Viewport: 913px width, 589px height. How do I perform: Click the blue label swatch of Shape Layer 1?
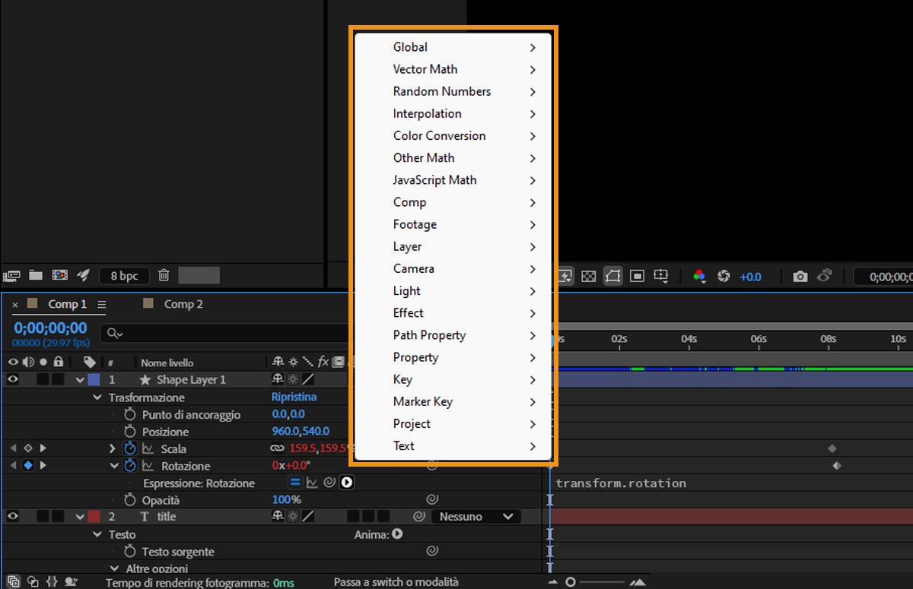94,379
